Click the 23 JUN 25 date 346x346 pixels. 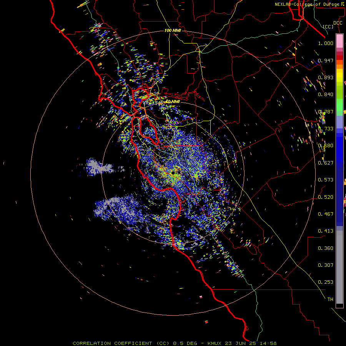coord(240,343)
